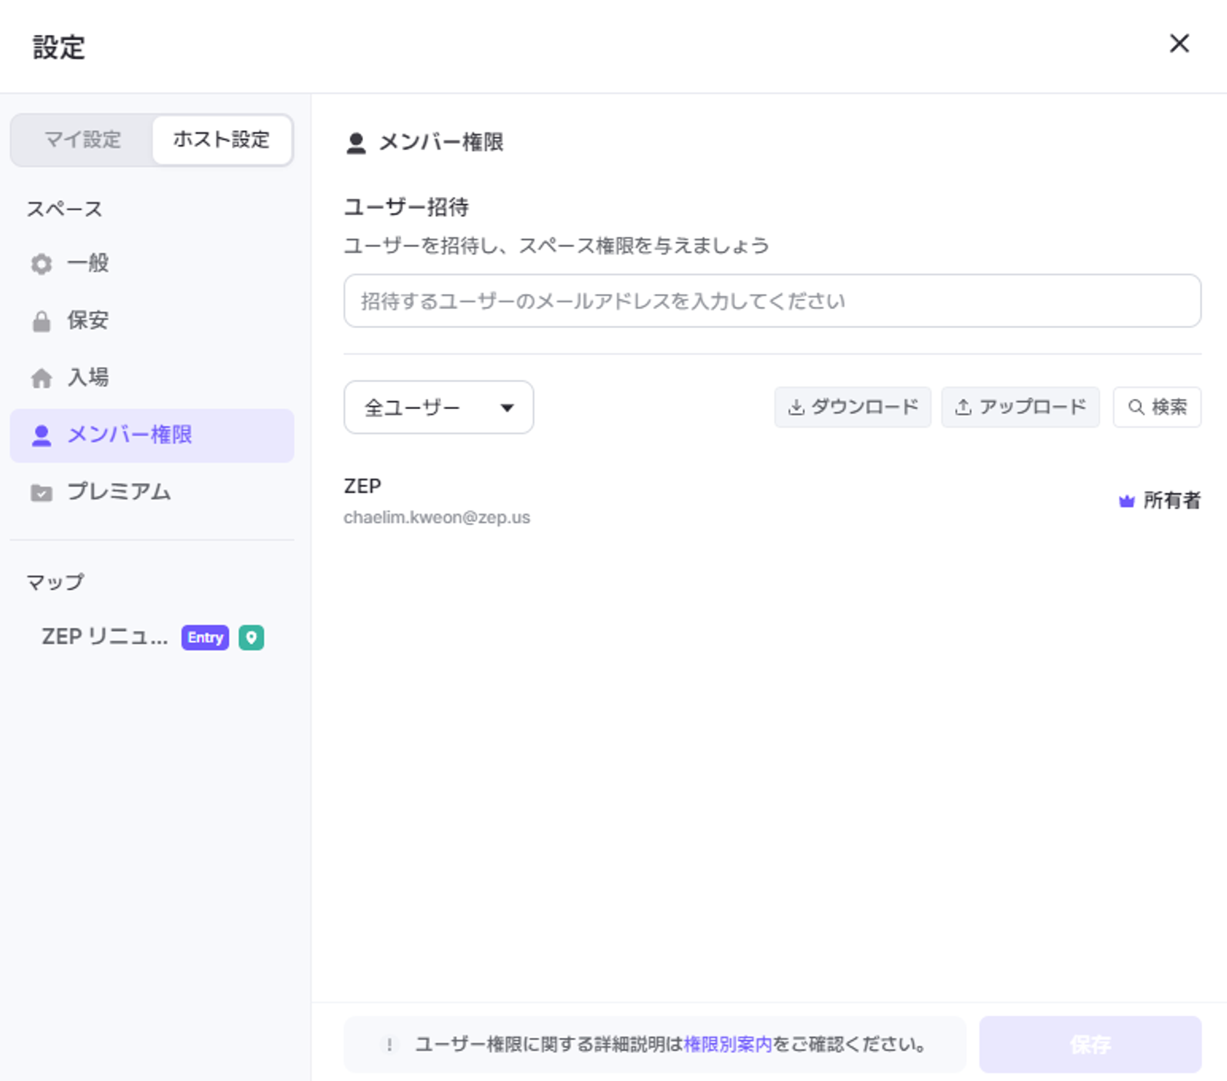Open the ZEP リニュ... map entry
Viewport: 1227px width, 1081px height.
pos(105,637)
